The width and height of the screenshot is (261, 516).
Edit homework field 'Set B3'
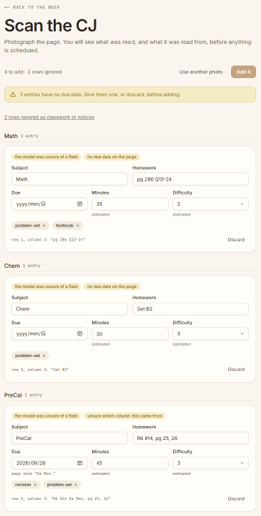[x=191, y=309]
